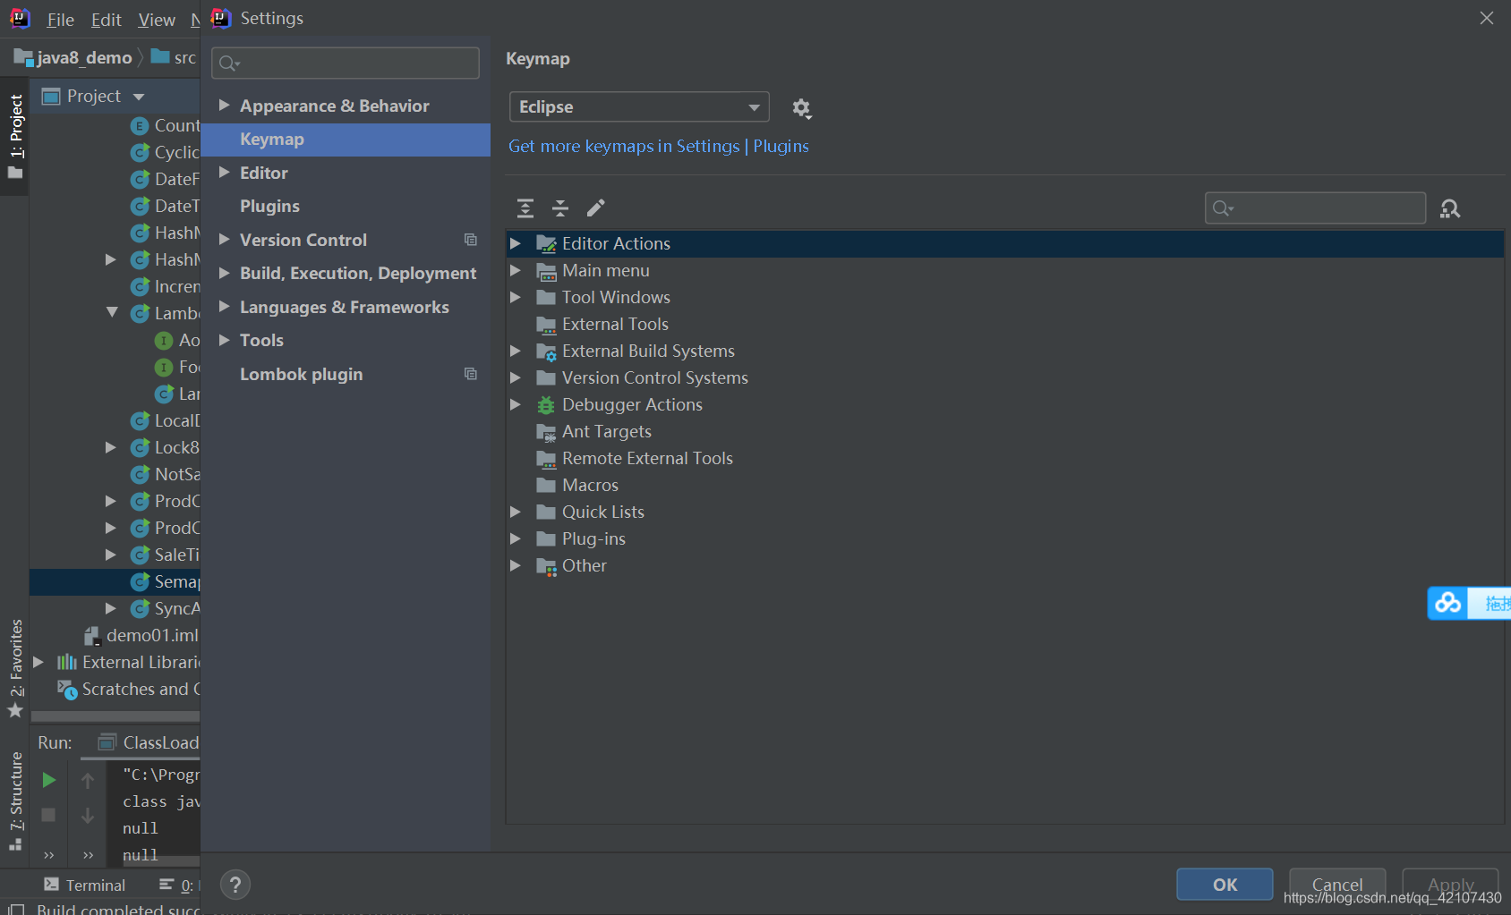The height and width of the screenshot is (915, 1511).
Task: Click the Editor Actions folder icon
Action: pyautogui.click(x=546, y=244)
